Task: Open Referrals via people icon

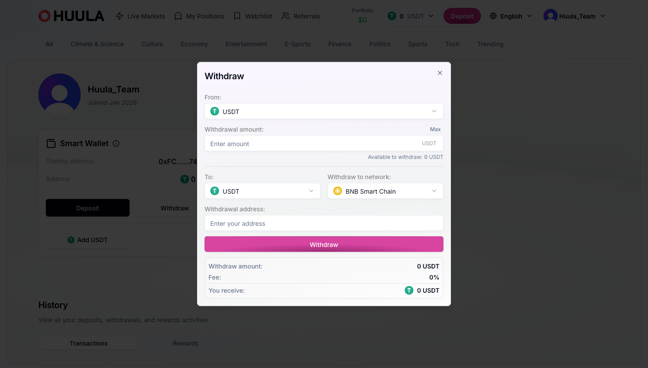Action: click(x=286, y=16)
